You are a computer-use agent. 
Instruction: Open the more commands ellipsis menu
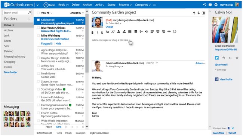154,5
